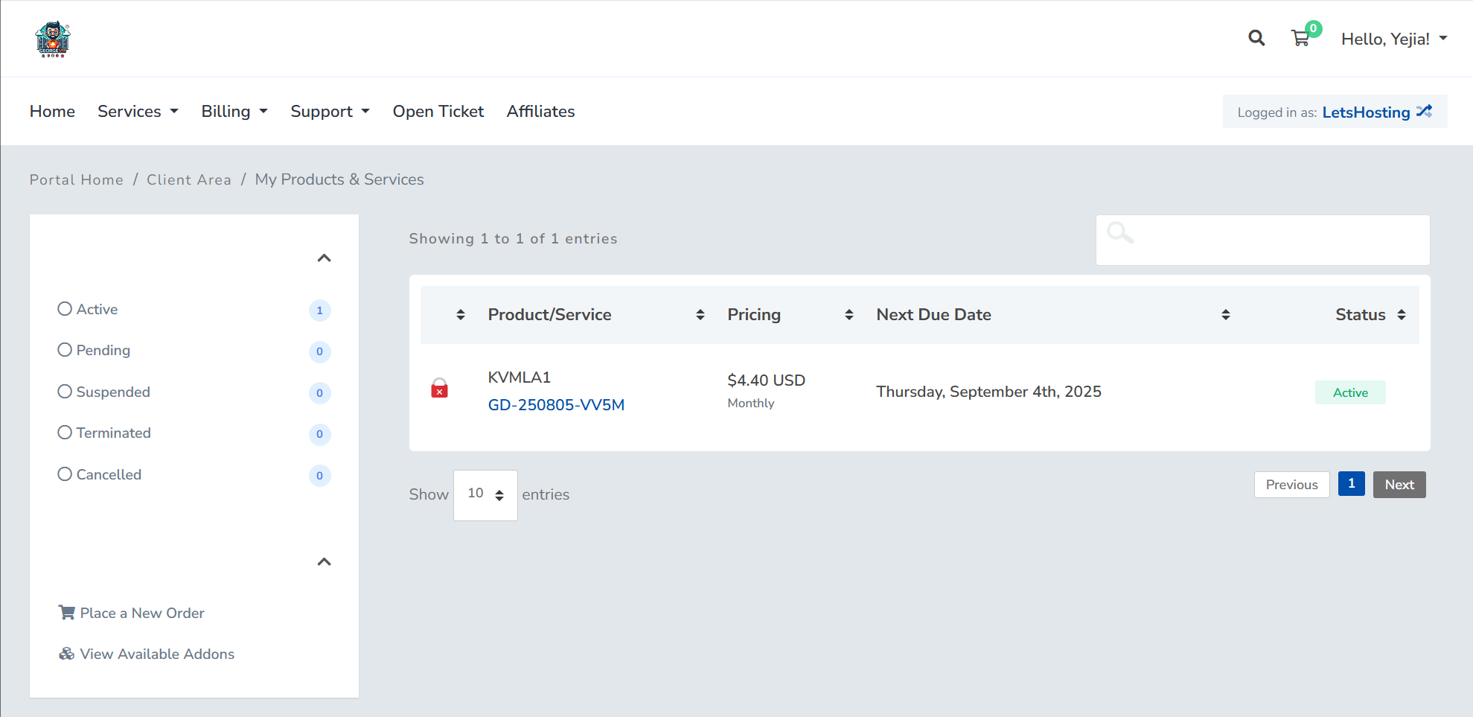The height and width of the screenshot is (717, 1473).
Task: Click the table search input field
Action: (x=1263, y=240)
